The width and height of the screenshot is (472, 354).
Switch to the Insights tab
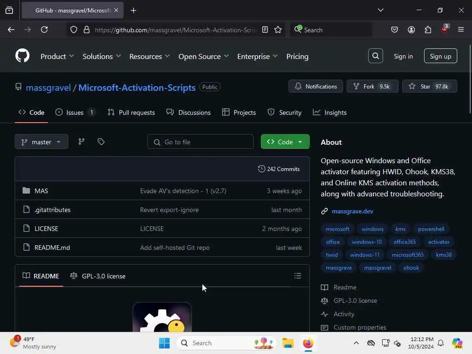pyautogui.click(x=330, y=112)
